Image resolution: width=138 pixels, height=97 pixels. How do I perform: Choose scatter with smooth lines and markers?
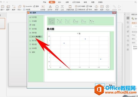tap(60, 21)
